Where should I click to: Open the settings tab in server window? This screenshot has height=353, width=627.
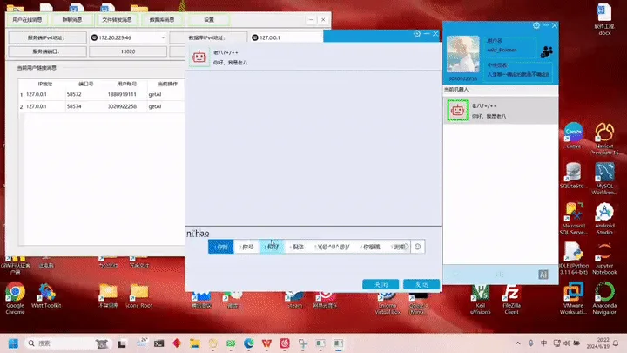point(209,19)
